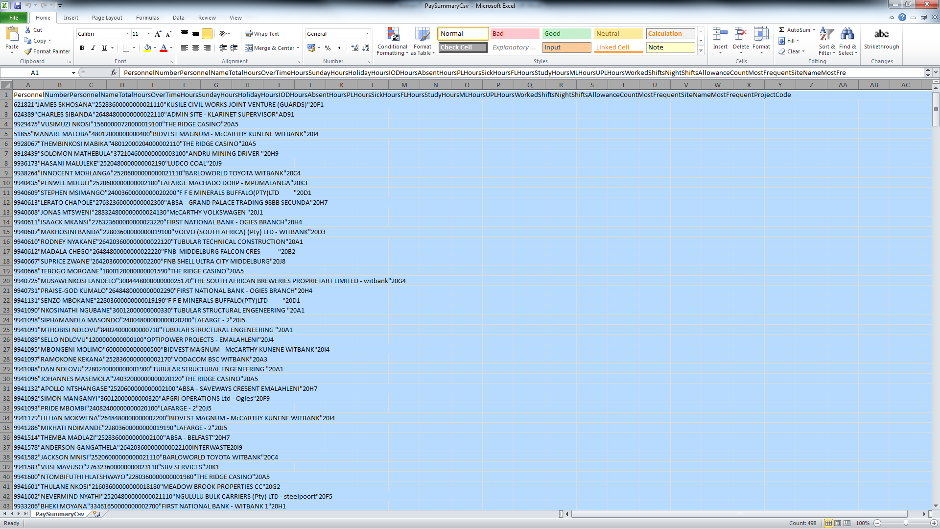This screenshot has height=529, width=940.
Task: Toggle Bottom Align
Action: point(207,34)
